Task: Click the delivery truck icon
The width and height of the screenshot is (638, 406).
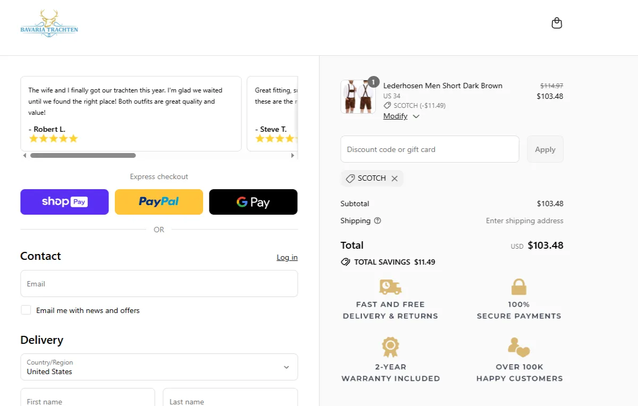Action: point(390,287)
